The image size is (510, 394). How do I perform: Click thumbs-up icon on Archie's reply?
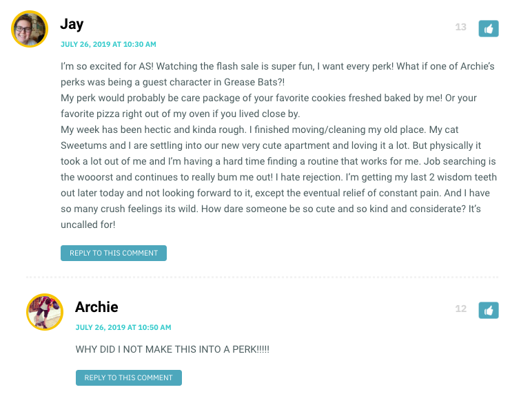488,310
